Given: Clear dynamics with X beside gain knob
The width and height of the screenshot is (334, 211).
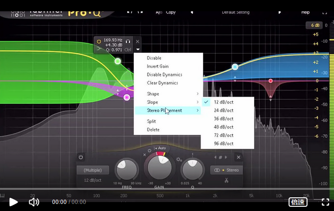Looking at the screenshot, I should (144, 155).
